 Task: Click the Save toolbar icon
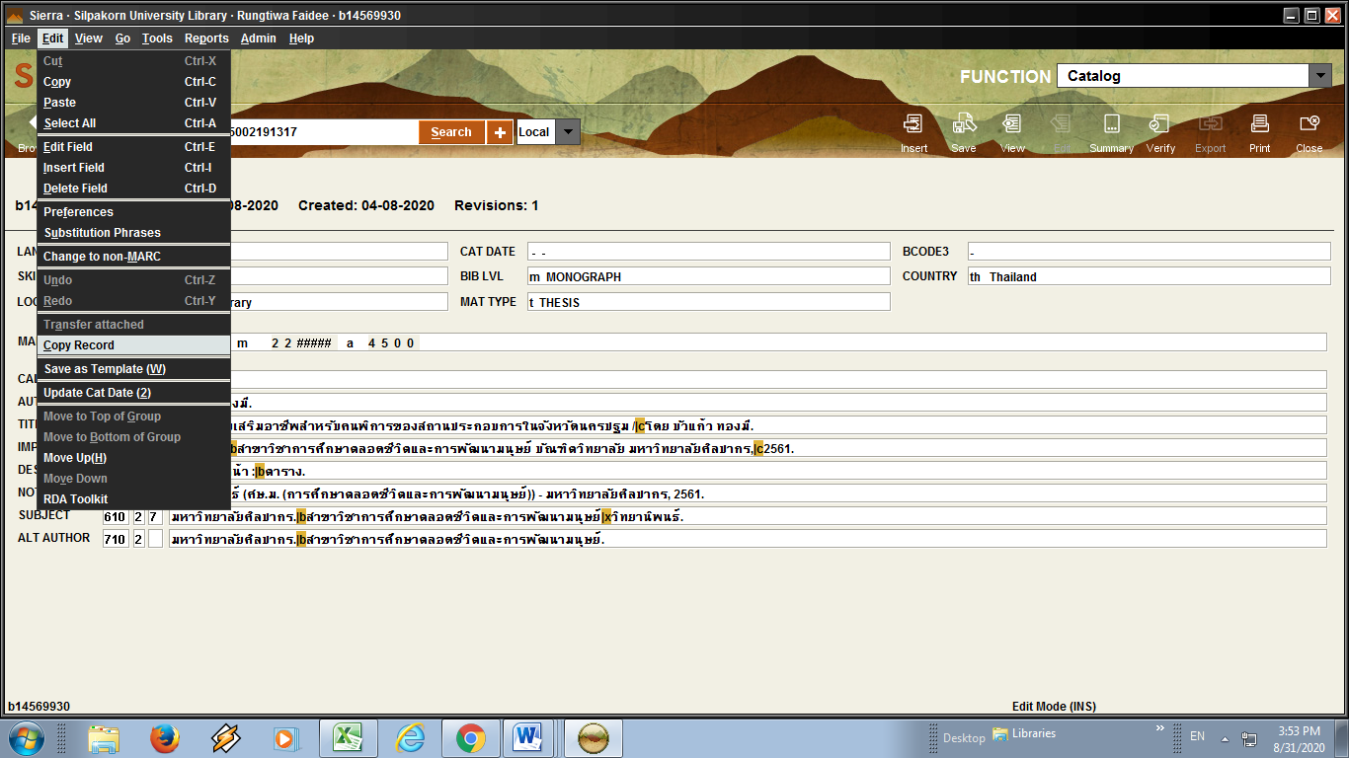(963, 133)
